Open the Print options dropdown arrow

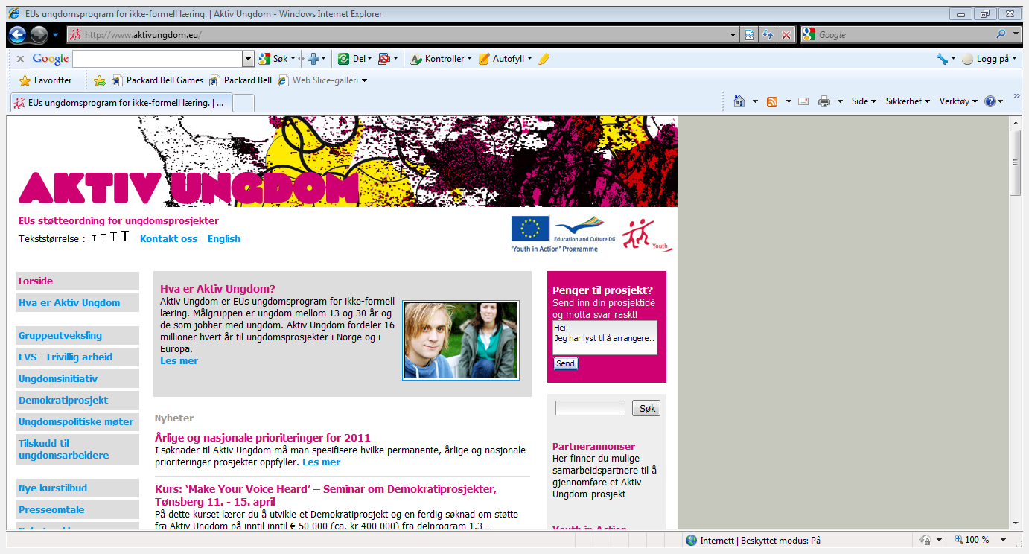[840, 101]
